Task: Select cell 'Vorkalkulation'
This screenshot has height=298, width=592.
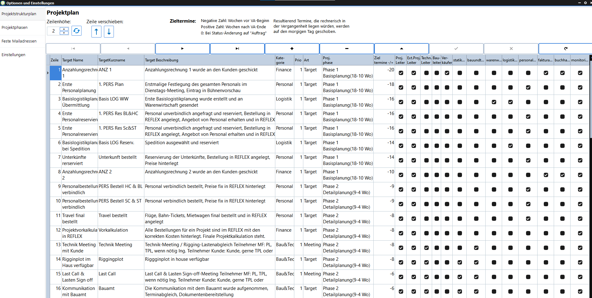Action: coord(121,233)
